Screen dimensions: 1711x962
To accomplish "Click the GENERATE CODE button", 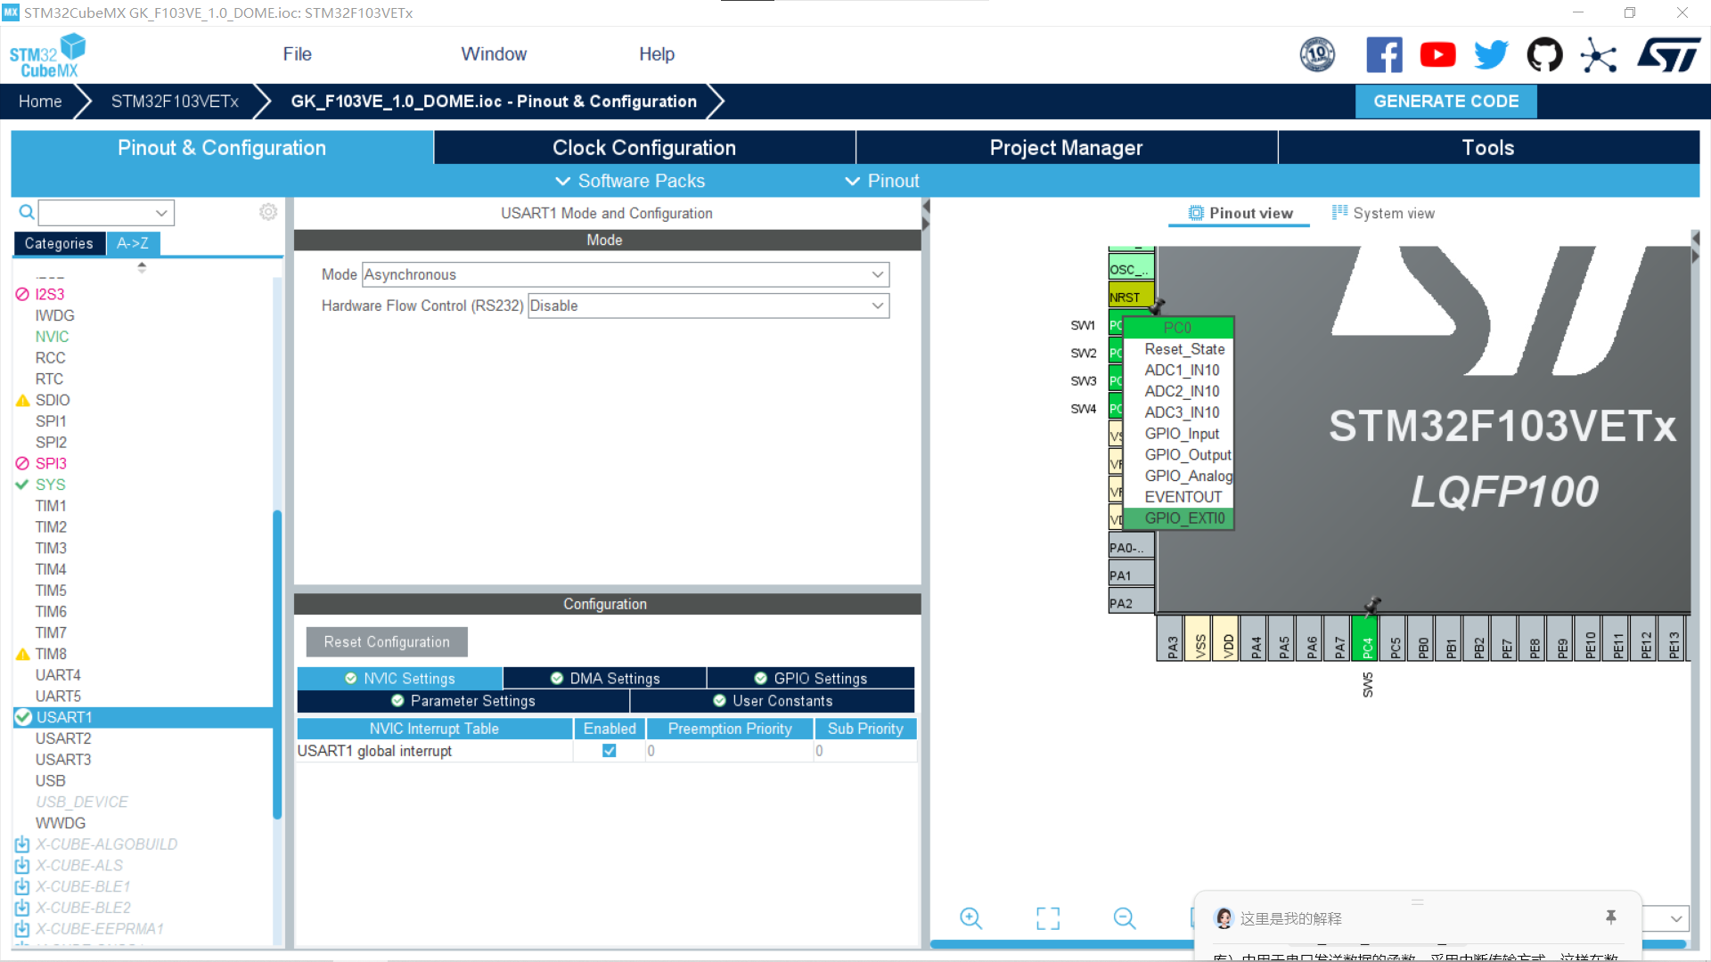I will pos(1445,102).
